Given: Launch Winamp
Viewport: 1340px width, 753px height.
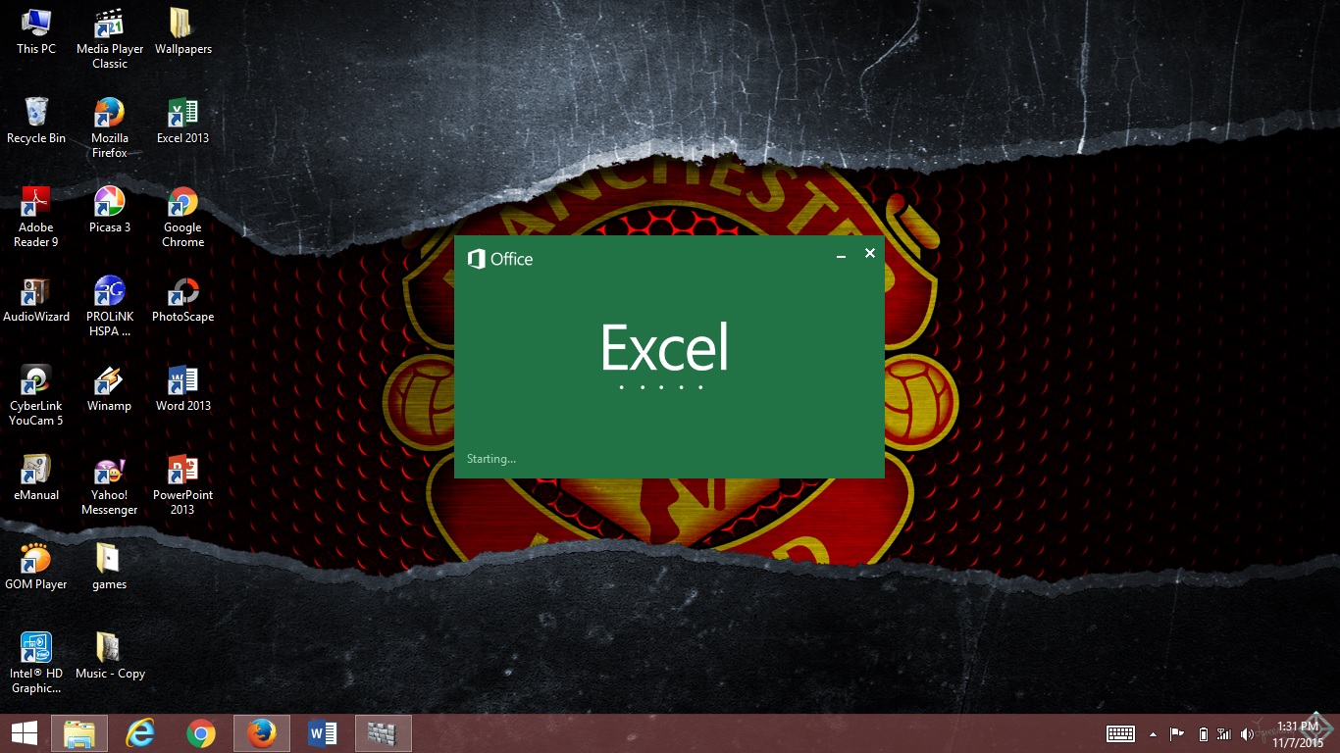Looking at the screenshot, I should 109,380.
